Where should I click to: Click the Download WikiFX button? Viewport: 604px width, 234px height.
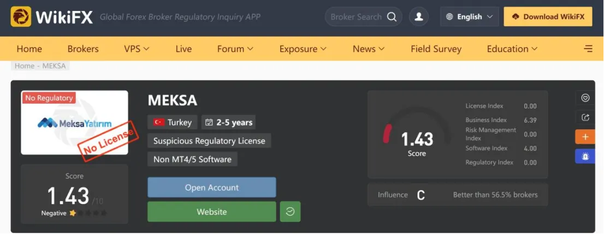click(548, 16)
